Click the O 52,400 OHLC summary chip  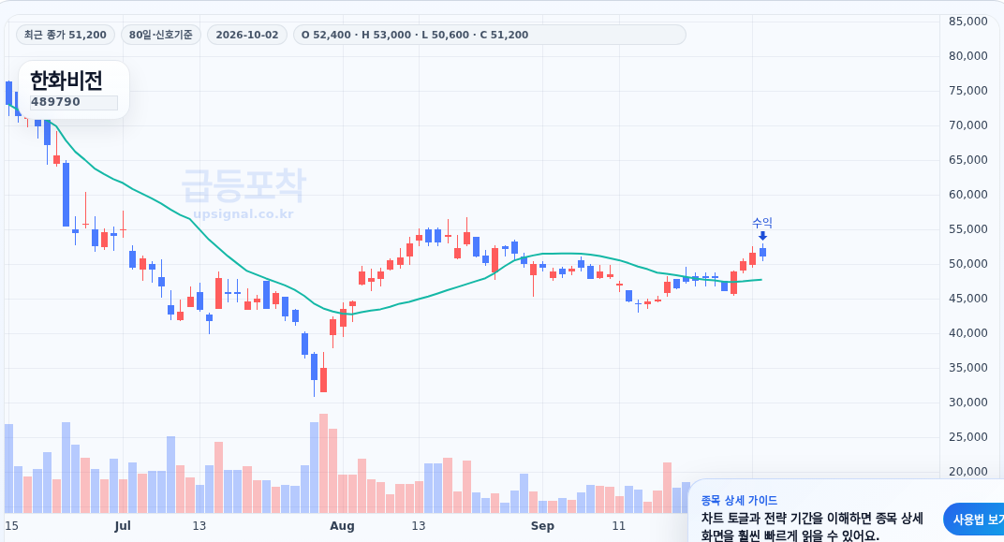489,35
